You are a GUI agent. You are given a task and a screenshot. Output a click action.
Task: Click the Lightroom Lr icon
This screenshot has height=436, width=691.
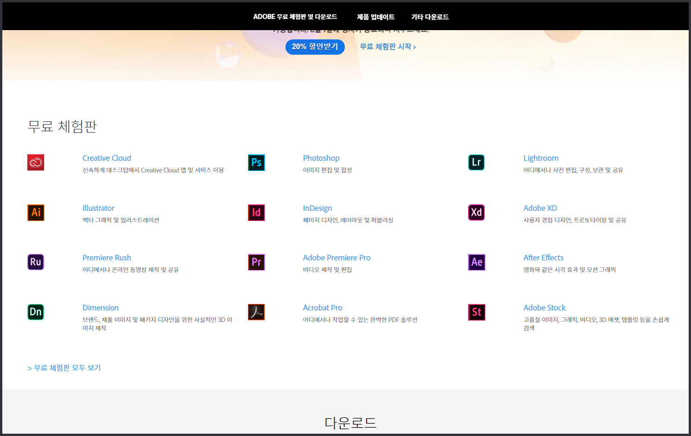pos(476,163)
